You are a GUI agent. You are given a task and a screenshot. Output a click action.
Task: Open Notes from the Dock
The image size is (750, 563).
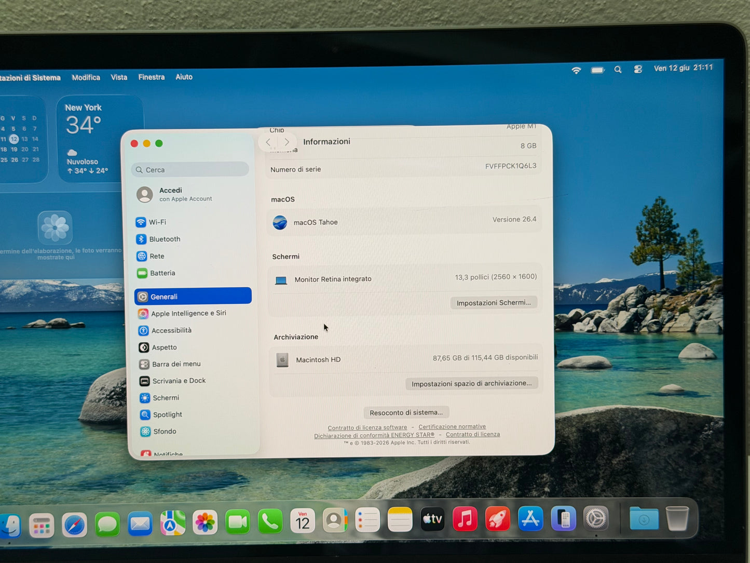coord(400,519)
